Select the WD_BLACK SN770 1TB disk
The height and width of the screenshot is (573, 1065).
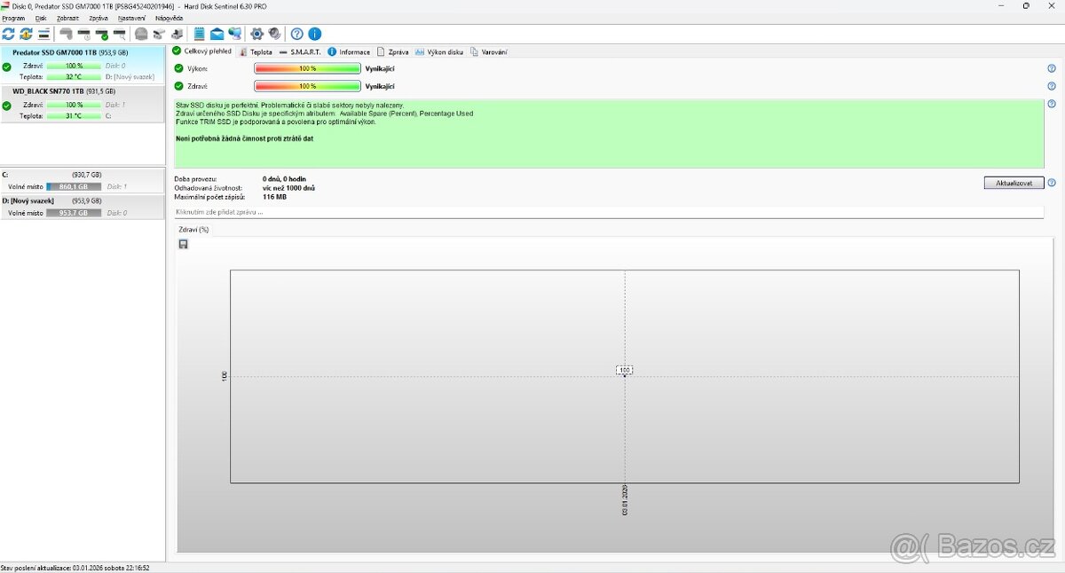(60, 91)
